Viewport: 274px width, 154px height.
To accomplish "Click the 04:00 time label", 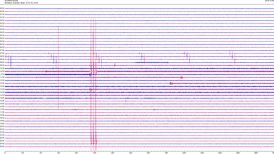I will pos(2,32).
